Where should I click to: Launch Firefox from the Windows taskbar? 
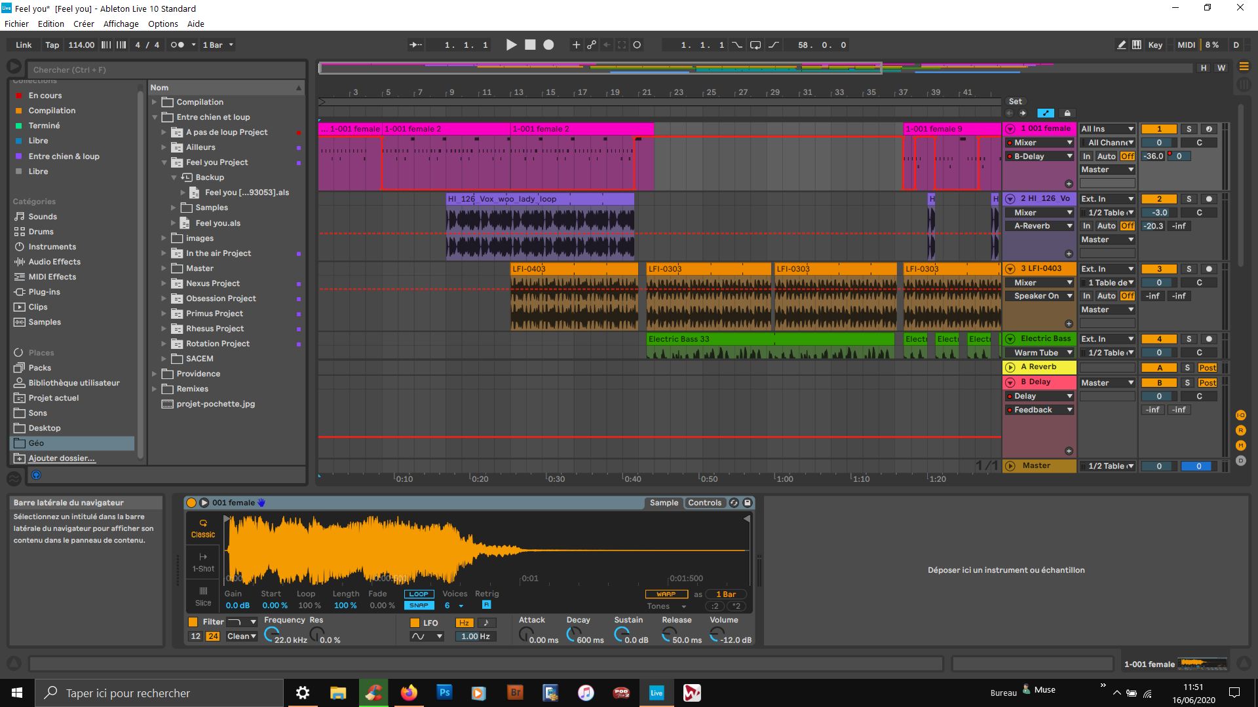coord(409,692)
